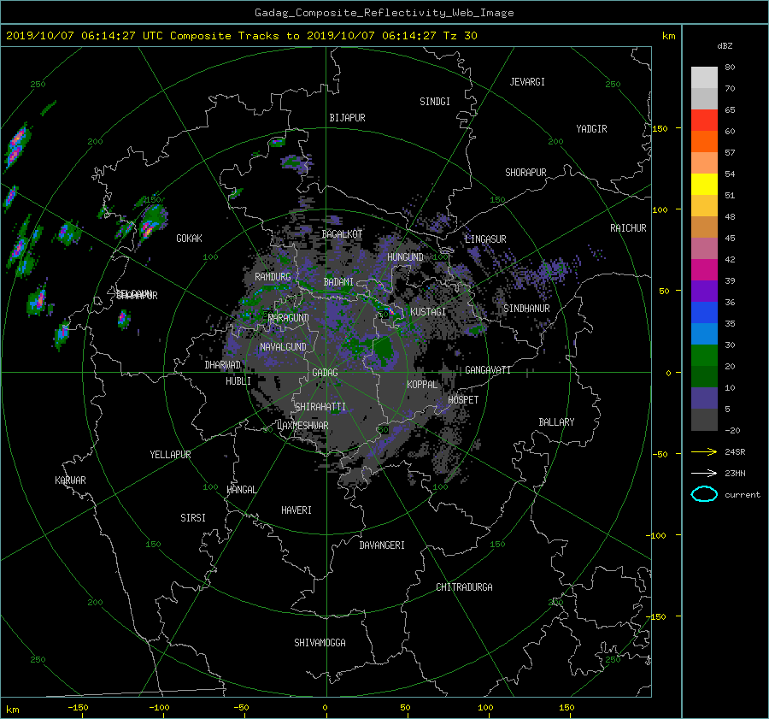
Task: Click the 60 dBZ red color swatch
Action: 704,121
